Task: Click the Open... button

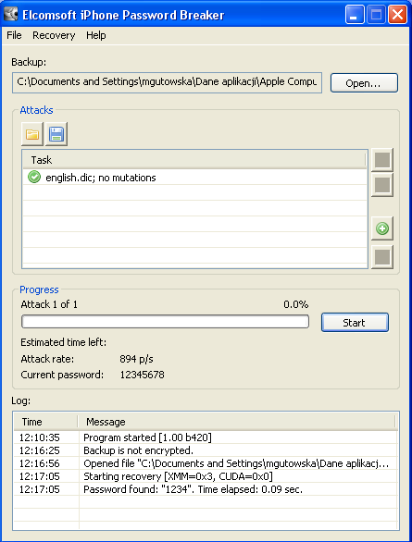Action: [364, 83]
